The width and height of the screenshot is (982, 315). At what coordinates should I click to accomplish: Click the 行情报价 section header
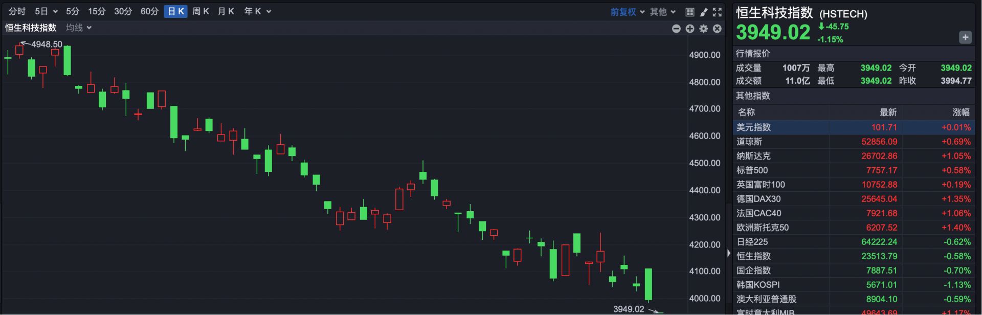click(752, 54)
